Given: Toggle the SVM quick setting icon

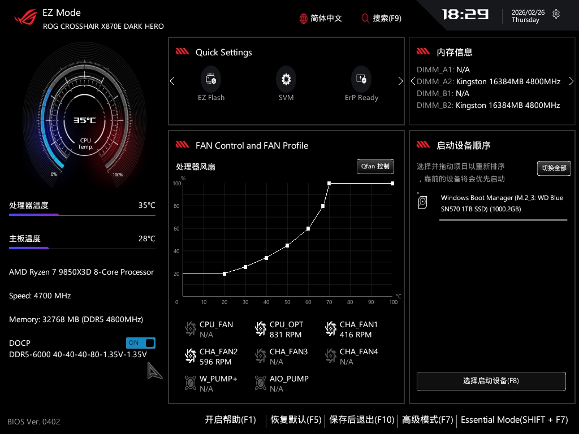Looking at the screenshot, I should pyautogui.click(x=286, y=79).
